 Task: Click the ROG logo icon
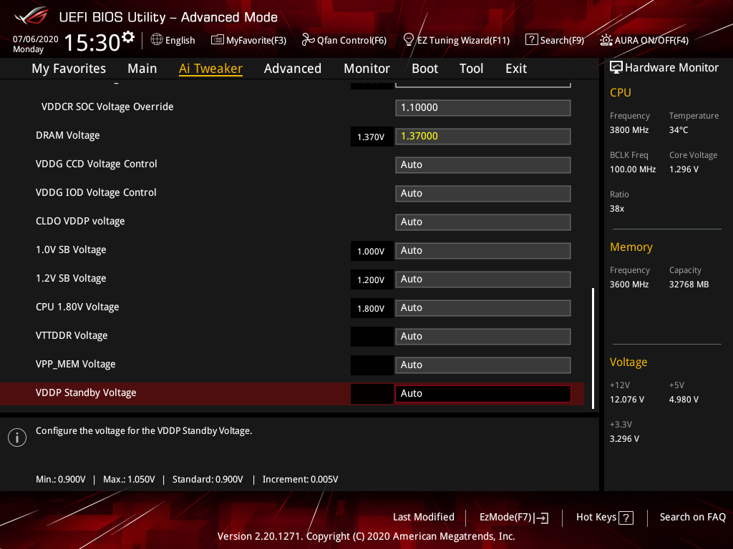[x=31, y=16]
